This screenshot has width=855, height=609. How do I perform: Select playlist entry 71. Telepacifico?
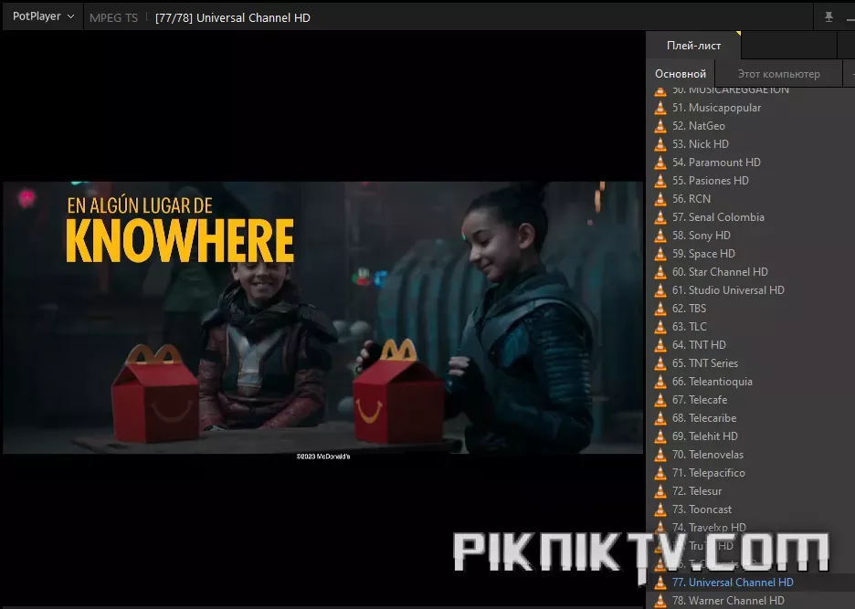click(750, 473)
